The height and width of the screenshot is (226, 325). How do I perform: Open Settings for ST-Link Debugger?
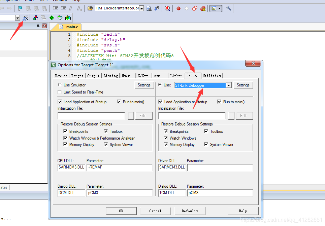tap(243, 85)
